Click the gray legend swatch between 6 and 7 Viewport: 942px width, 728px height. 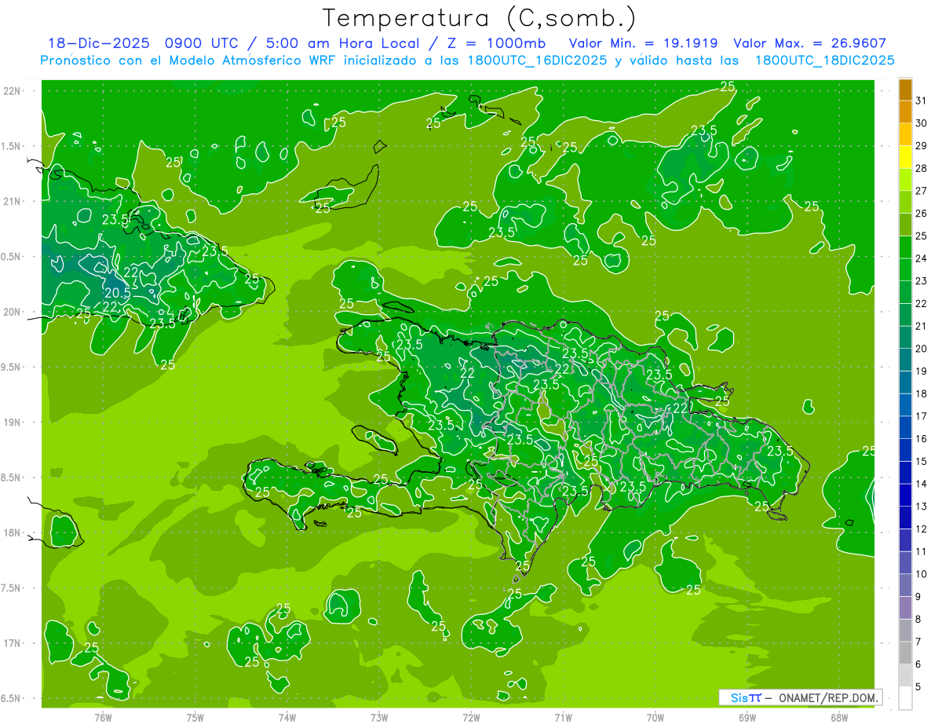pyautogui.click(x=905, y=653)
